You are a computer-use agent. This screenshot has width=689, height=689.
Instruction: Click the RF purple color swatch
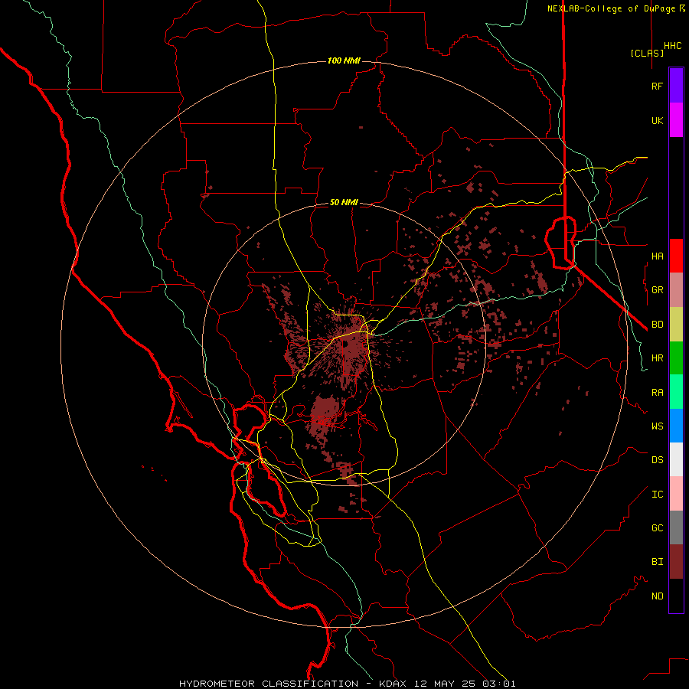[676, 86]
